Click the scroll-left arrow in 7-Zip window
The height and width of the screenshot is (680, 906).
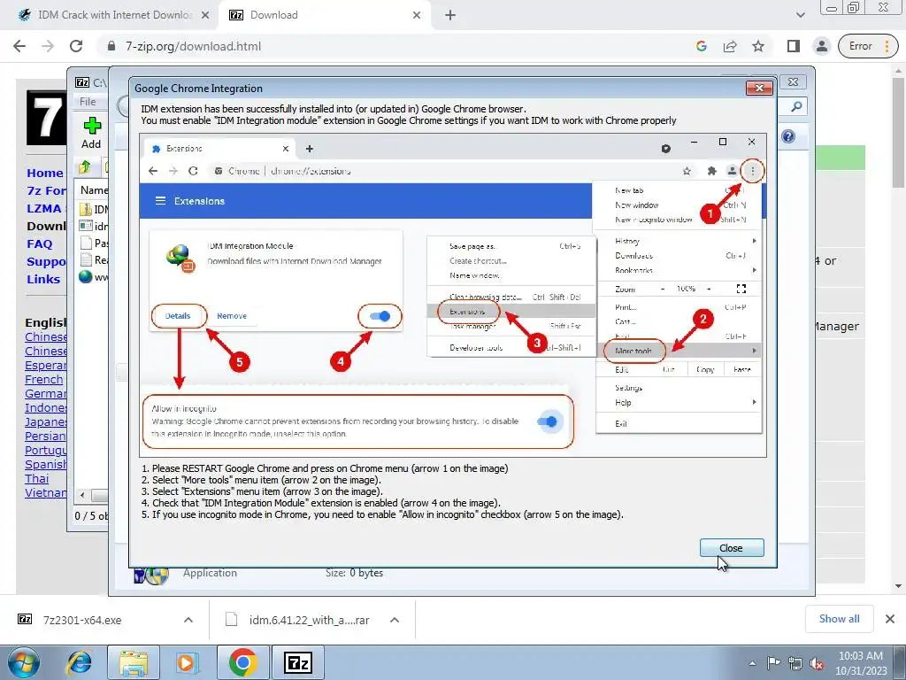(x=82, y=495)
